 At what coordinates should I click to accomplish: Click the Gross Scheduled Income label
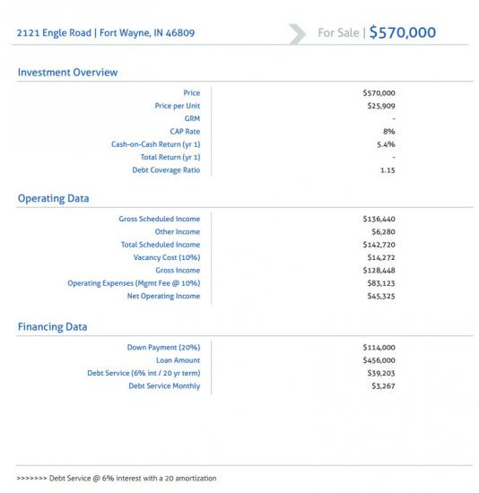pos(160,219)
